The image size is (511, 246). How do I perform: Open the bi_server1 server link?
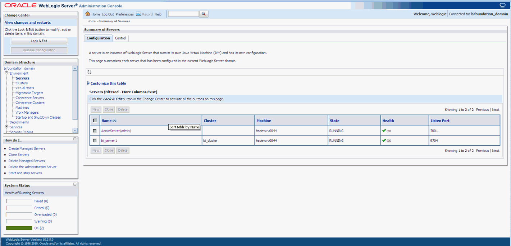click(109, 141)
